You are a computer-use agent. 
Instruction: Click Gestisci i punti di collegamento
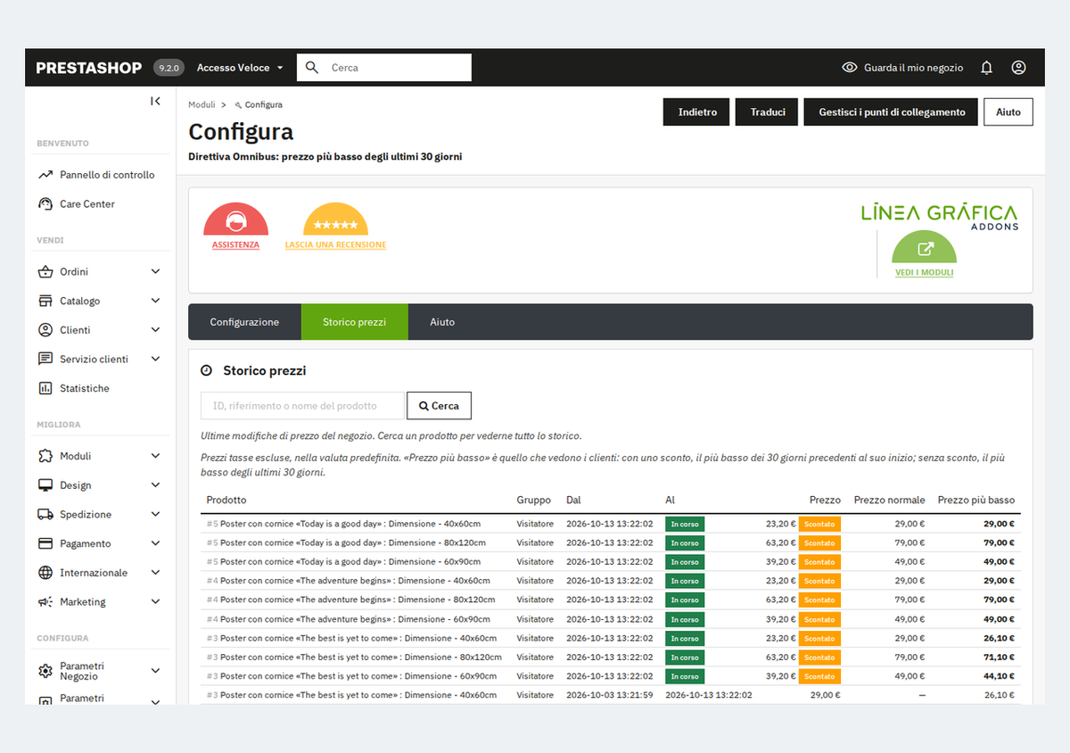coord(892,112)
